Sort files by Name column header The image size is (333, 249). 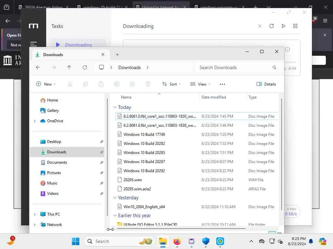pyautogui.click(x=126, y=97)
